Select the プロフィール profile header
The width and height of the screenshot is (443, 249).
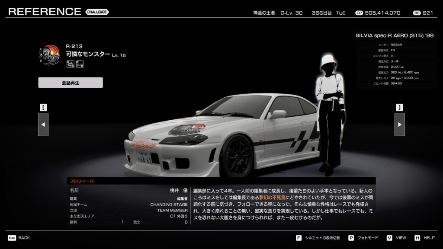click(82, 181)
